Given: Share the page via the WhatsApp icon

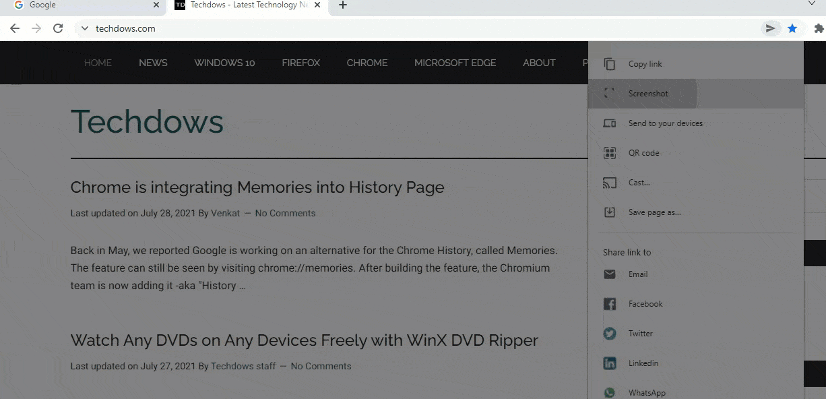Looking at the screenshot, I should (610, 393).
